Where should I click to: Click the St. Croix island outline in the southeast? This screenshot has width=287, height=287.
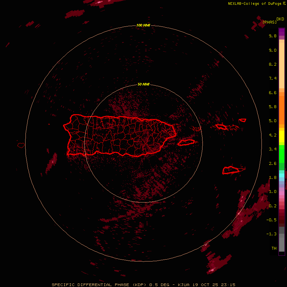(x=231, y=170)
